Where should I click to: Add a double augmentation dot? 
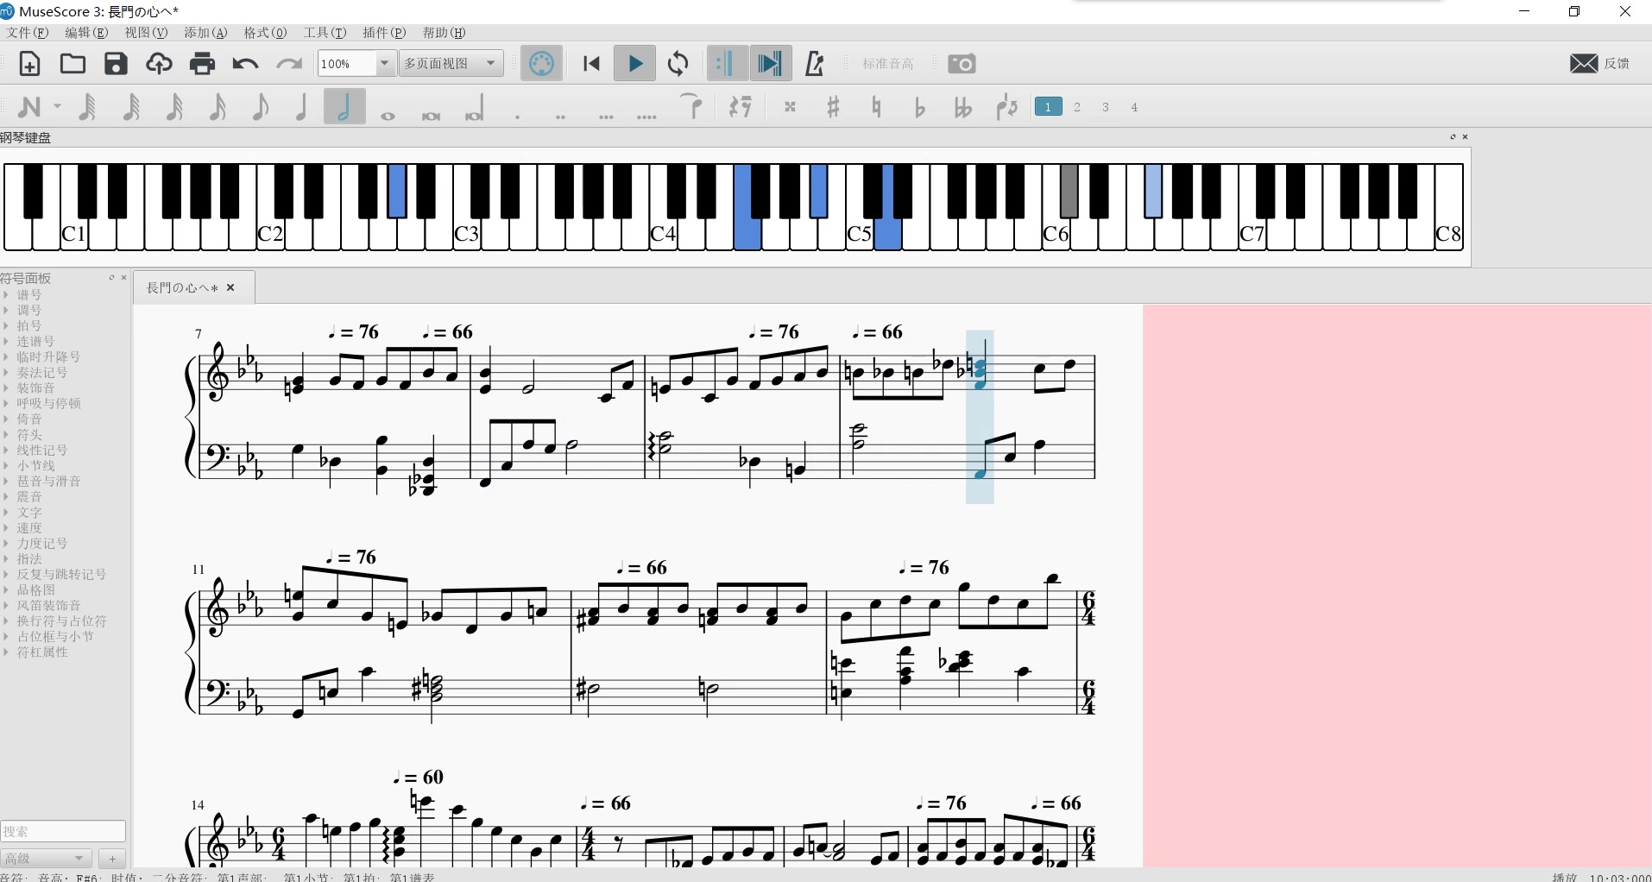561,117
